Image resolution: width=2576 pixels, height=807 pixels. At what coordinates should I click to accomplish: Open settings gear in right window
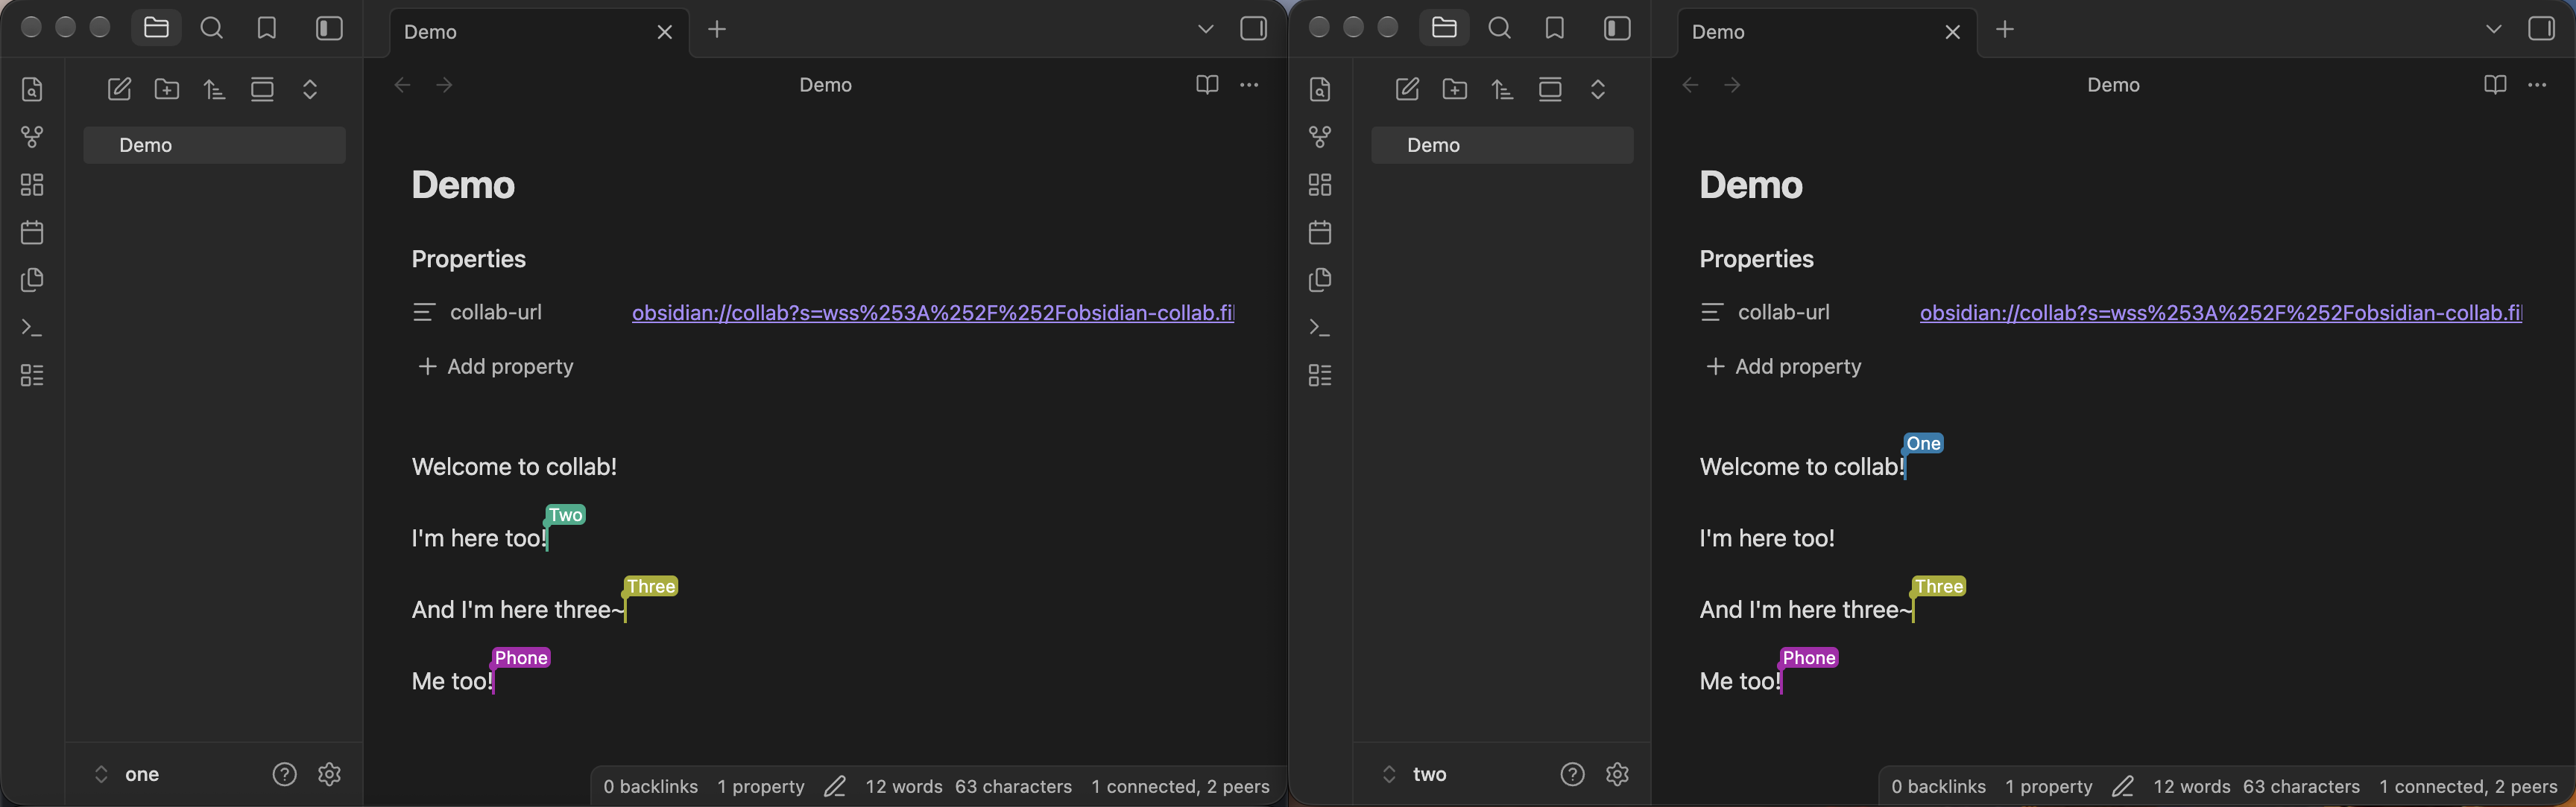[x=1618, y=774]
